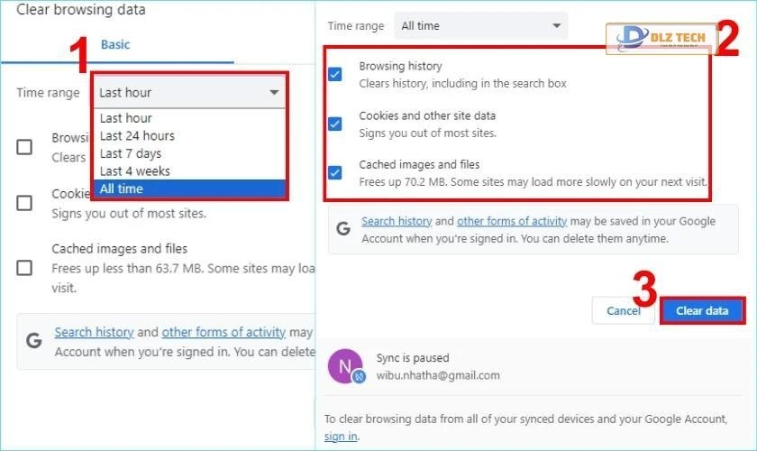757x451 pixels.
Task: Tick the unchecked Cached images checkbox on left
Action: pos(24,267)
